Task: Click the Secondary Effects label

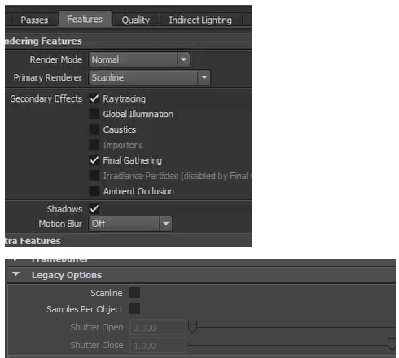Action: pos(46,98)
